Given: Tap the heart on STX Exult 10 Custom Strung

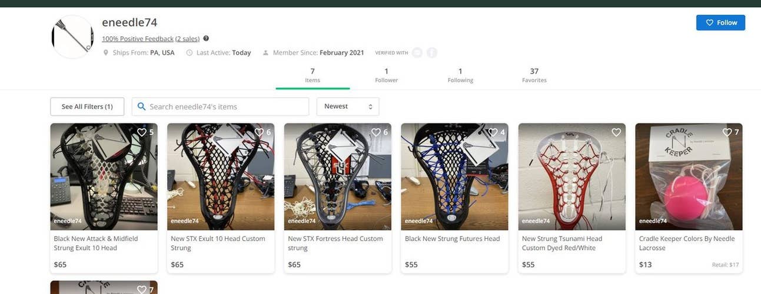Looking at the screenshot, I should (x=259, y=132).
